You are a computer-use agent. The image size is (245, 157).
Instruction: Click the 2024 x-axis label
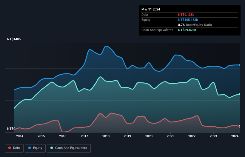235,136
